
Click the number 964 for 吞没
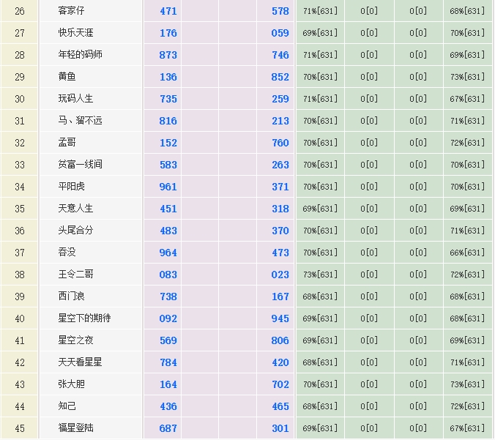point(168,253)
